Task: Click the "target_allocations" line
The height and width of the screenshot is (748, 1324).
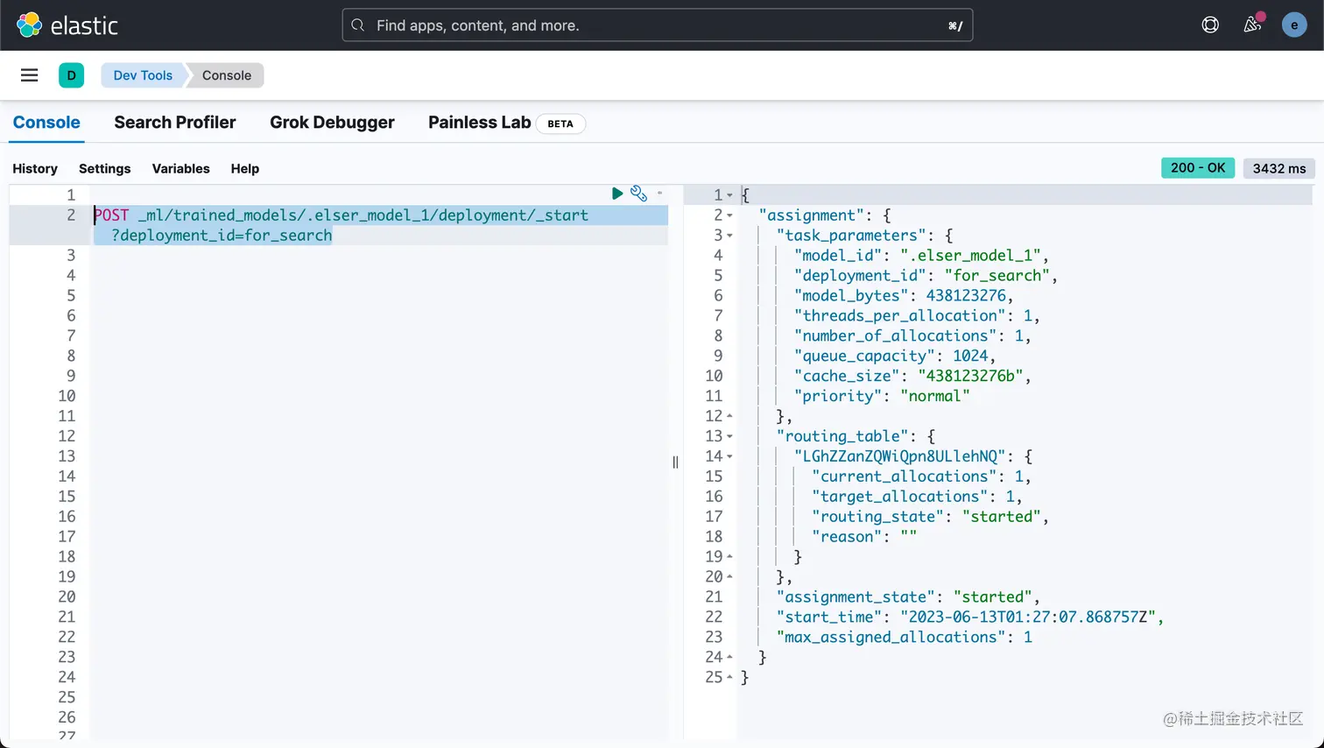Action: click(917, 497)
